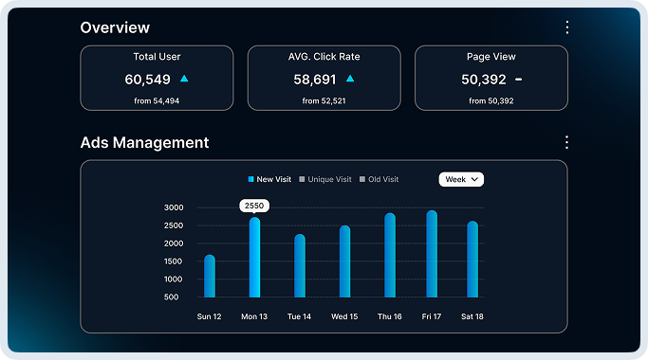This screenshot has width=648, height=360.
Task: Click the Tue 14 bar in the chart
Action: coord(300,265)
